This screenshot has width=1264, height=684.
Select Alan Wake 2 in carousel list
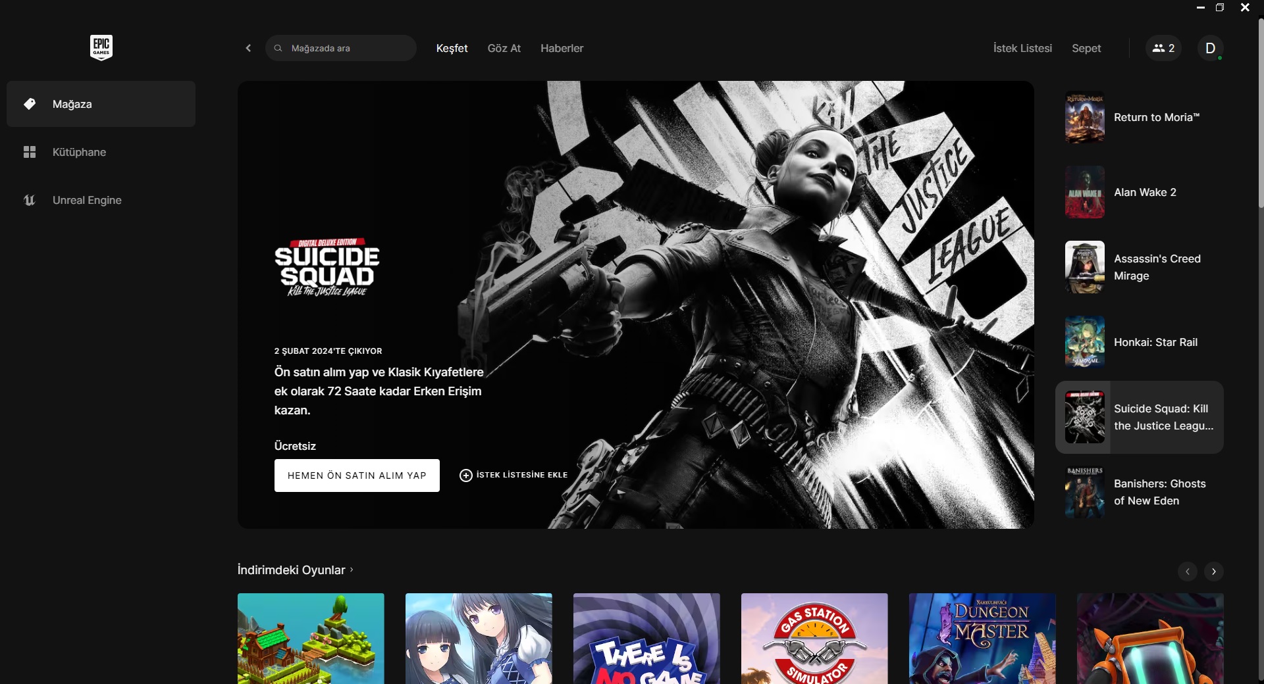(x=1140, y=192)
